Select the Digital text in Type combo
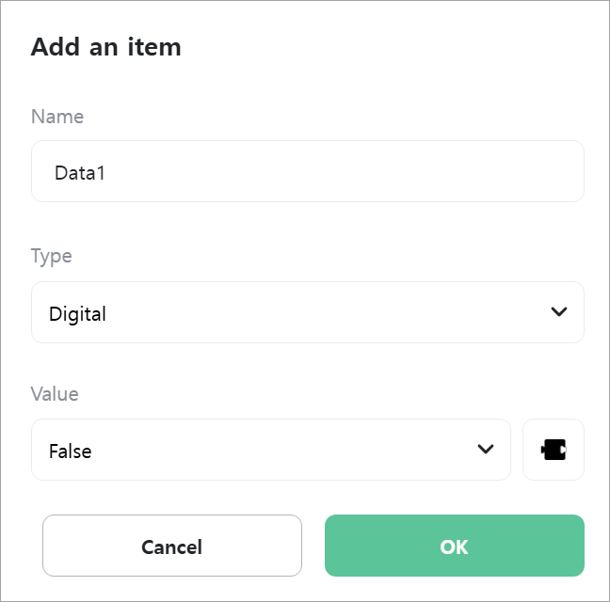The width and height of the screenshot is (610, 602). point(77,314)
